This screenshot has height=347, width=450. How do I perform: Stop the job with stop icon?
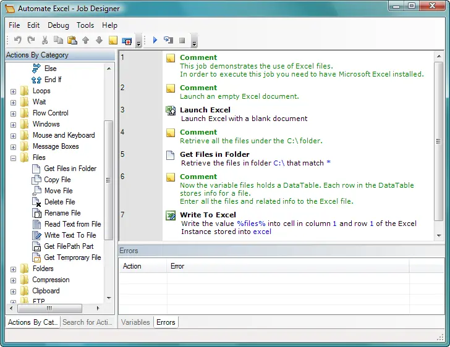[x=182, y=40]
